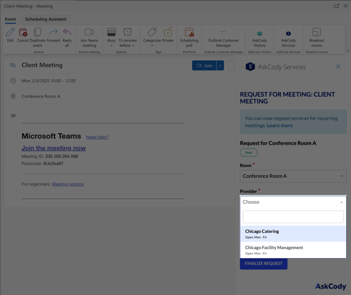351x295 pixels.
Task: Open the Join button dropdown arrow
Action: pyautogui.click(x=220, y=66)
